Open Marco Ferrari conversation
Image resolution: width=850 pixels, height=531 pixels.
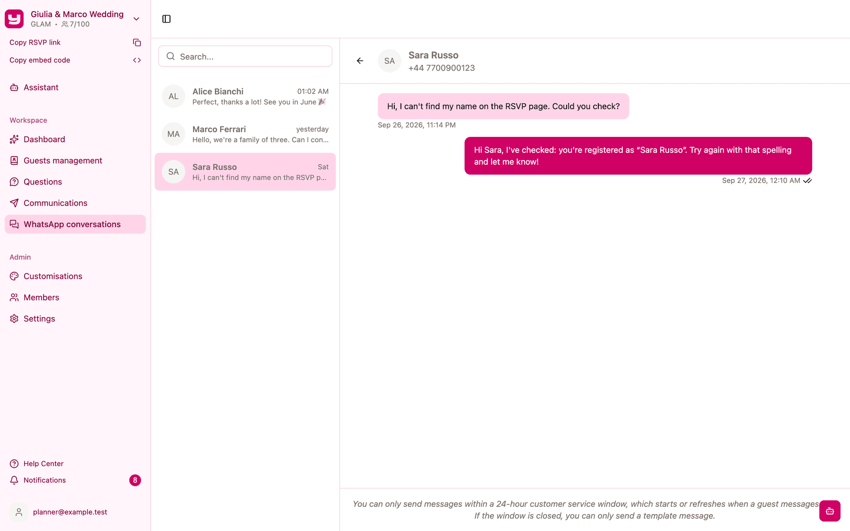pos(245,134)
